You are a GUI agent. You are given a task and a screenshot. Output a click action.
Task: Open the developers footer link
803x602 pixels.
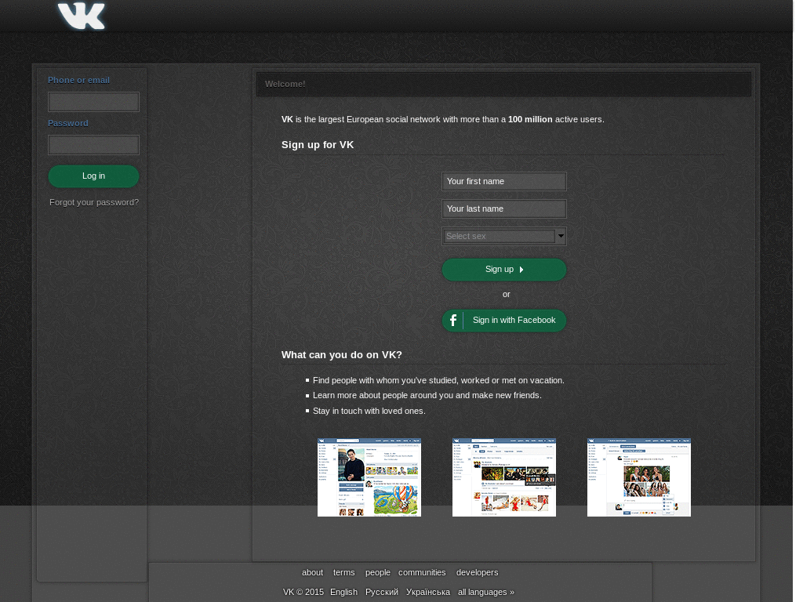tap(478, 573)
